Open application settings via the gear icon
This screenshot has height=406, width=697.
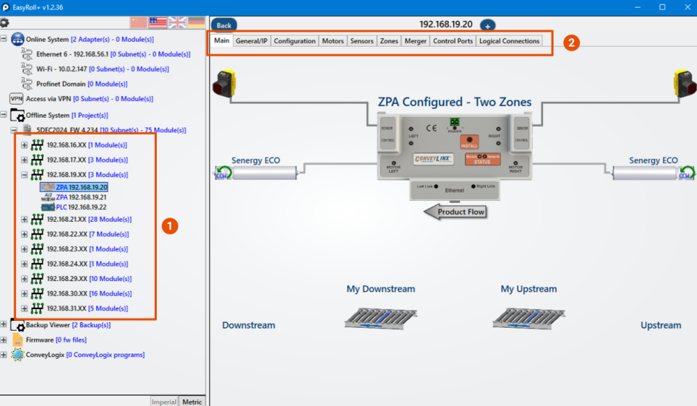[6, 22]
